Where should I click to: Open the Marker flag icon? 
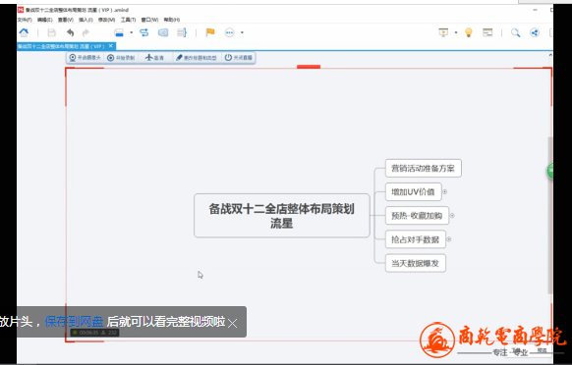(x=210, y=32)
